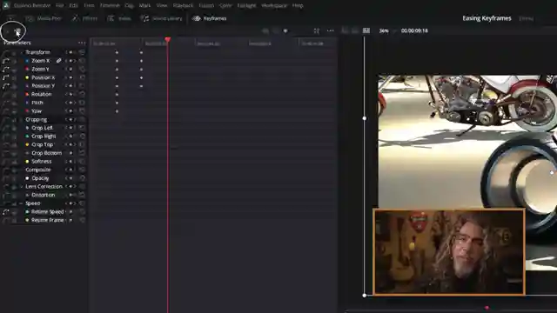Toggle keyframe diamond on Crop Top row
557x313 pixels.
tap(70, 145)
